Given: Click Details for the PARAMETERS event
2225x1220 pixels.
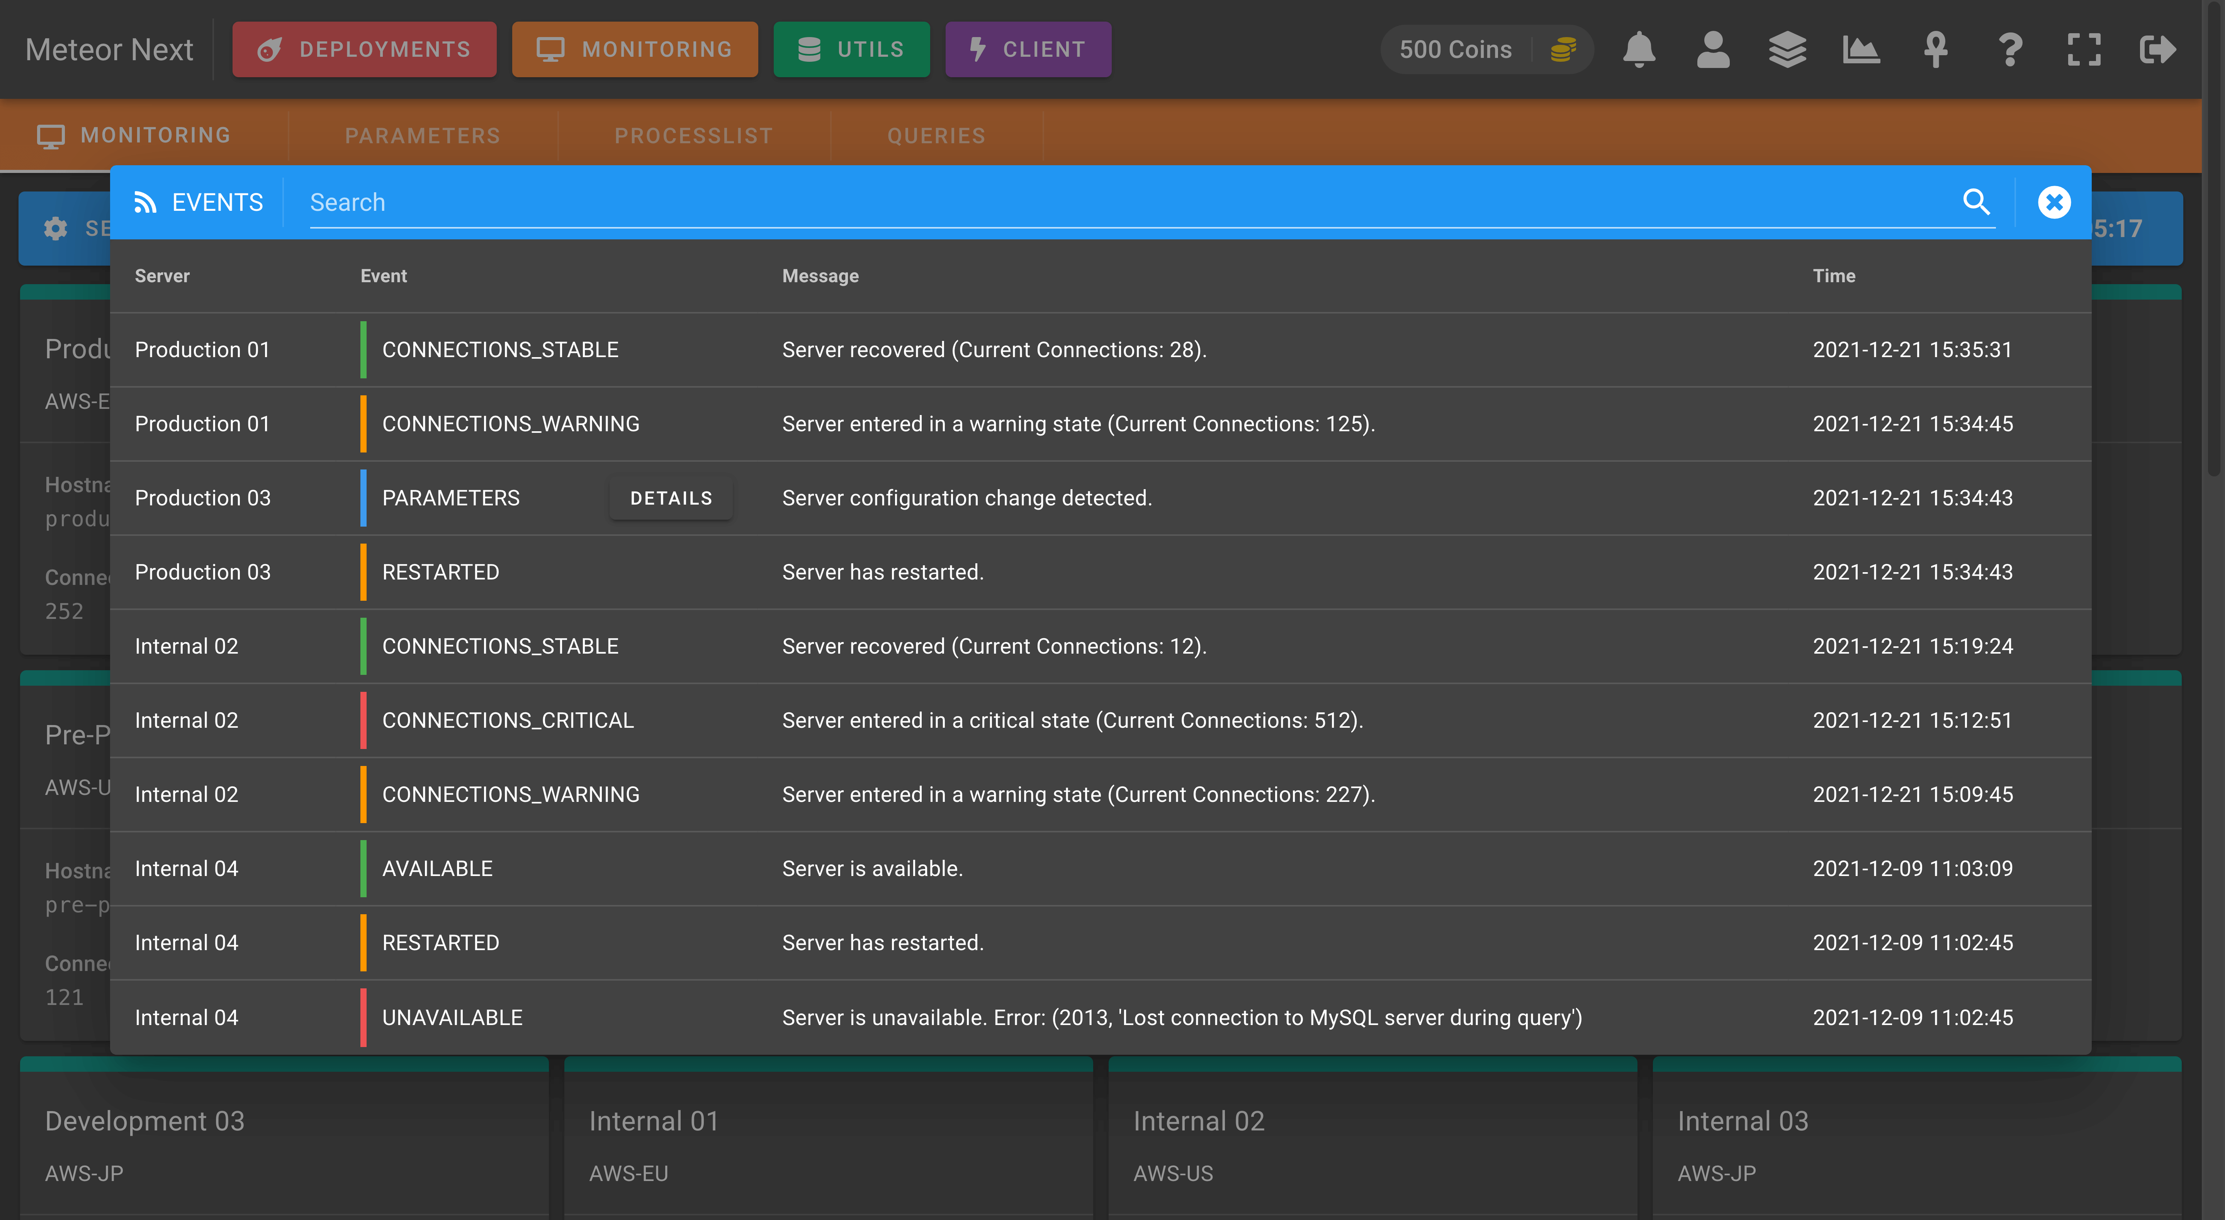Looking at the screenshot, I should point(671,498).
